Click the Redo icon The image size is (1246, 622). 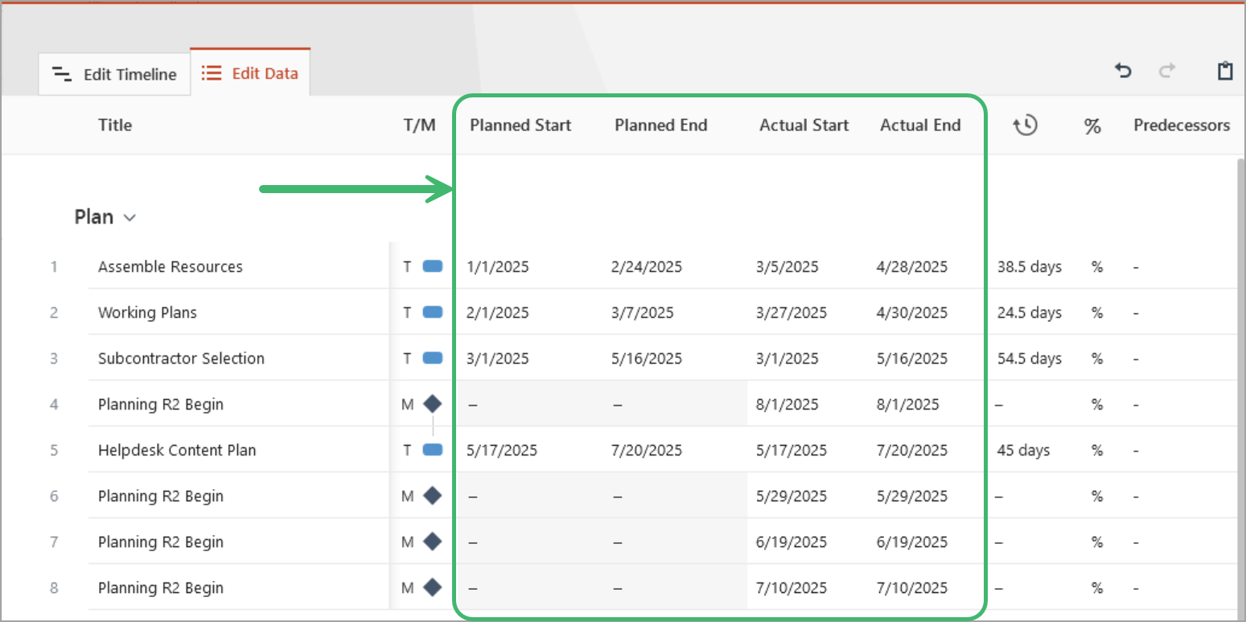[x=1166, y=71]
